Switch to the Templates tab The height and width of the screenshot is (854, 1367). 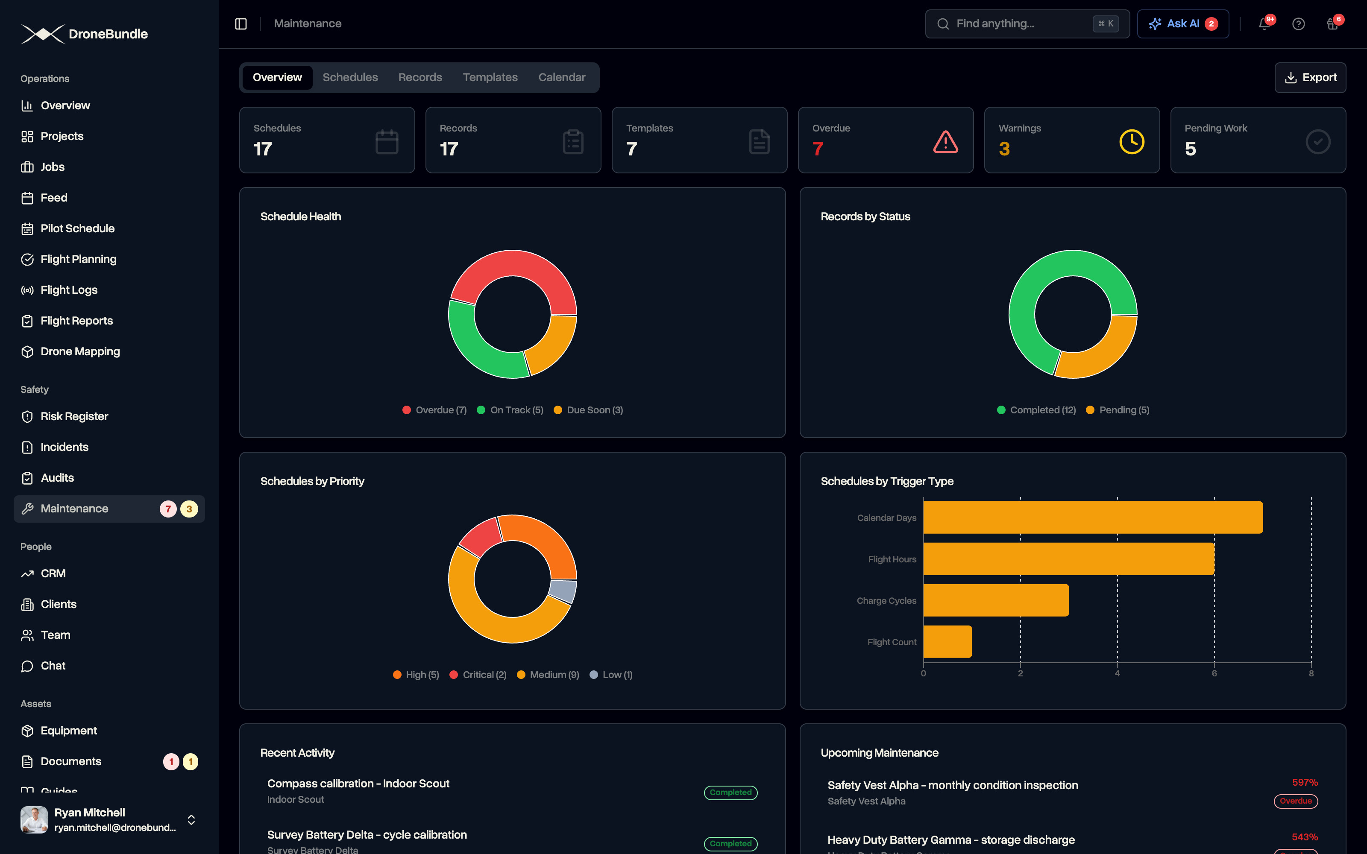490,77
